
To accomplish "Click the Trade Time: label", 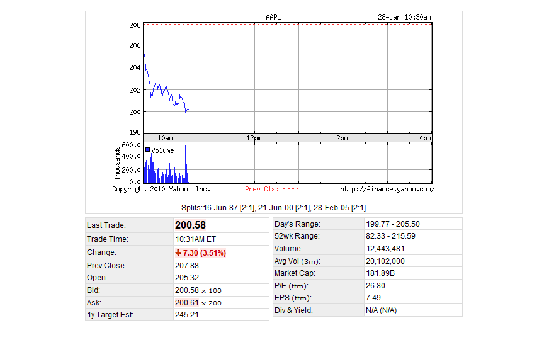I will pos(108,239).
